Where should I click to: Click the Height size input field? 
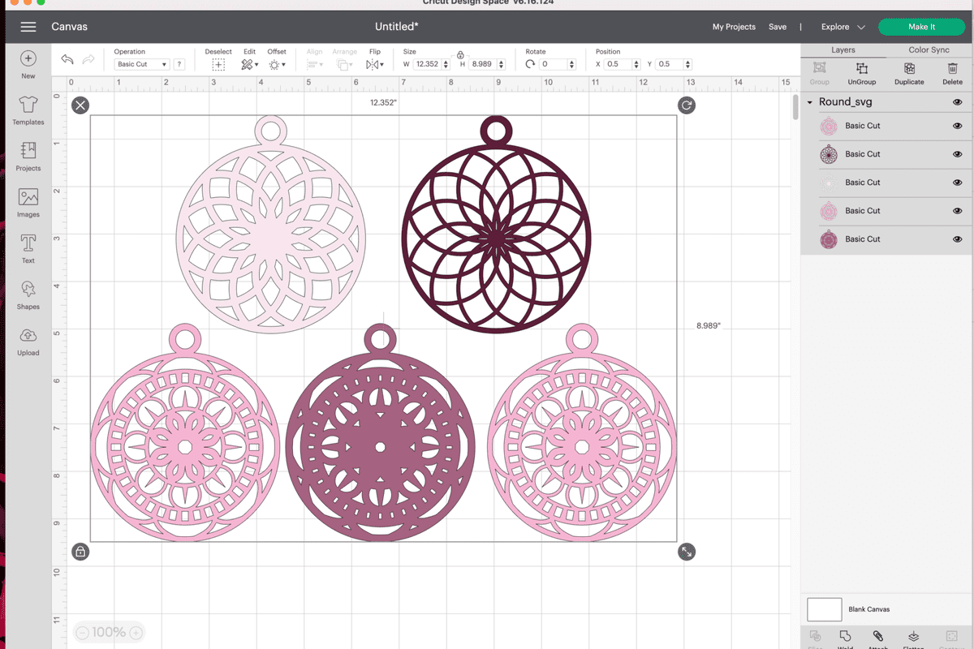click(x=483, y=64)
